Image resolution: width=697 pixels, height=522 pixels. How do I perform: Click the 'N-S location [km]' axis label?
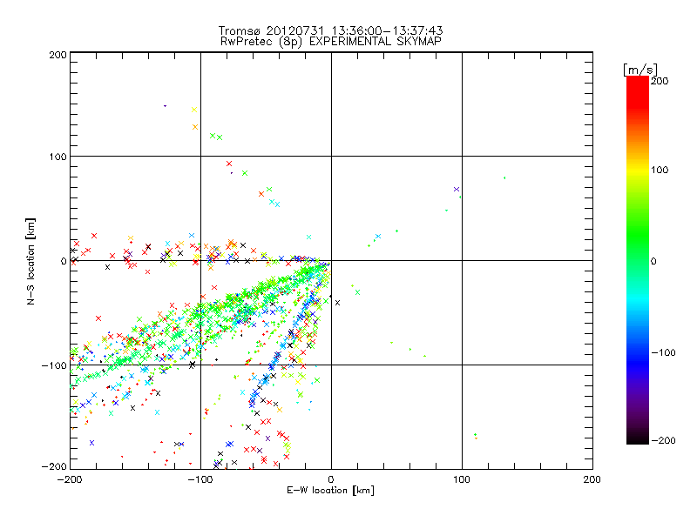point(30,261)
